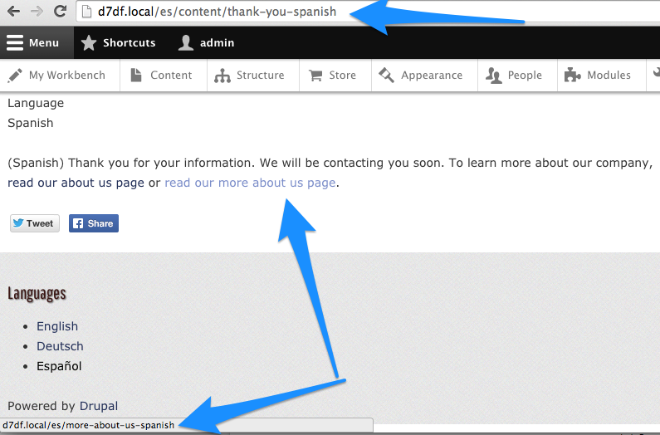This screenshot has width=660, height=435.
Task: Open the Content admin menu item
Action: coord(164,76)
